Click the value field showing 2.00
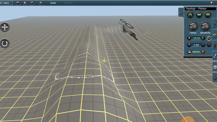Viewport: 217px width, 122px height. pyautogui.click(x=196, y=45)
